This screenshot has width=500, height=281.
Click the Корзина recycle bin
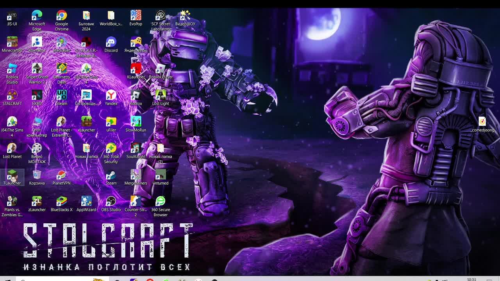pyautogui.click(x=37, y=178)
